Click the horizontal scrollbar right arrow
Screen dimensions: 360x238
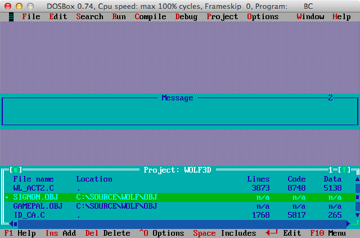349,223
